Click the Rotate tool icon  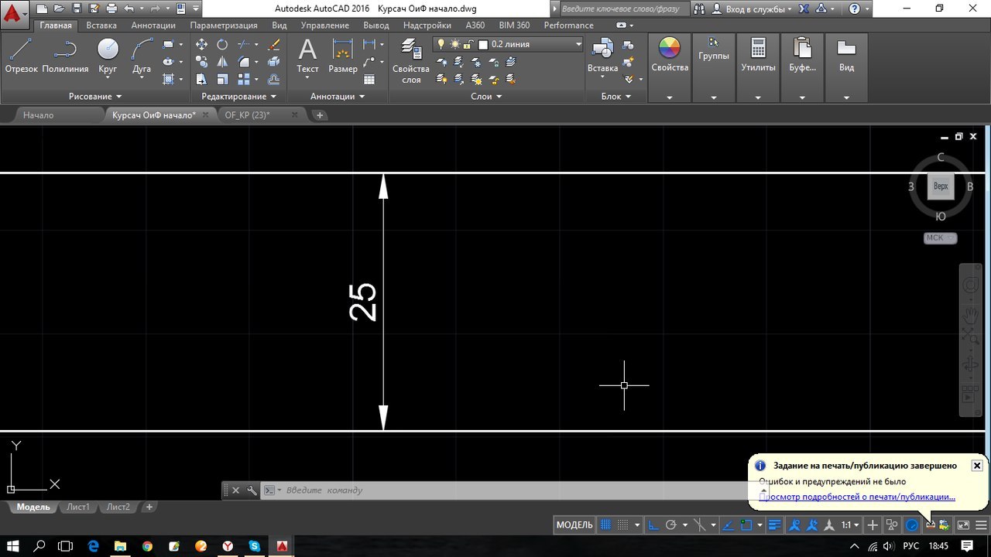point(222,45)
